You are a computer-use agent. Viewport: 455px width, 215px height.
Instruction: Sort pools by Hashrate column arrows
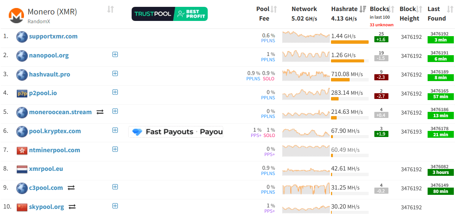(363, 9)
